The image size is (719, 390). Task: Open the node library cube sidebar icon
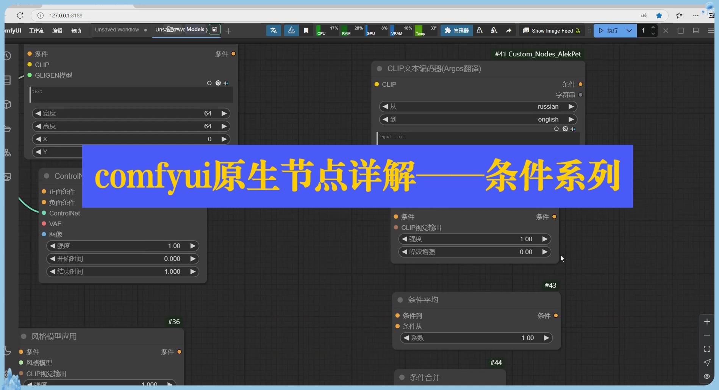click(7, 104)
